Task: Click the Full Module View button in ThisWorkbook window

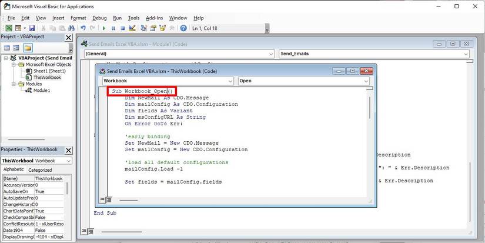Action: pos(109,200)
